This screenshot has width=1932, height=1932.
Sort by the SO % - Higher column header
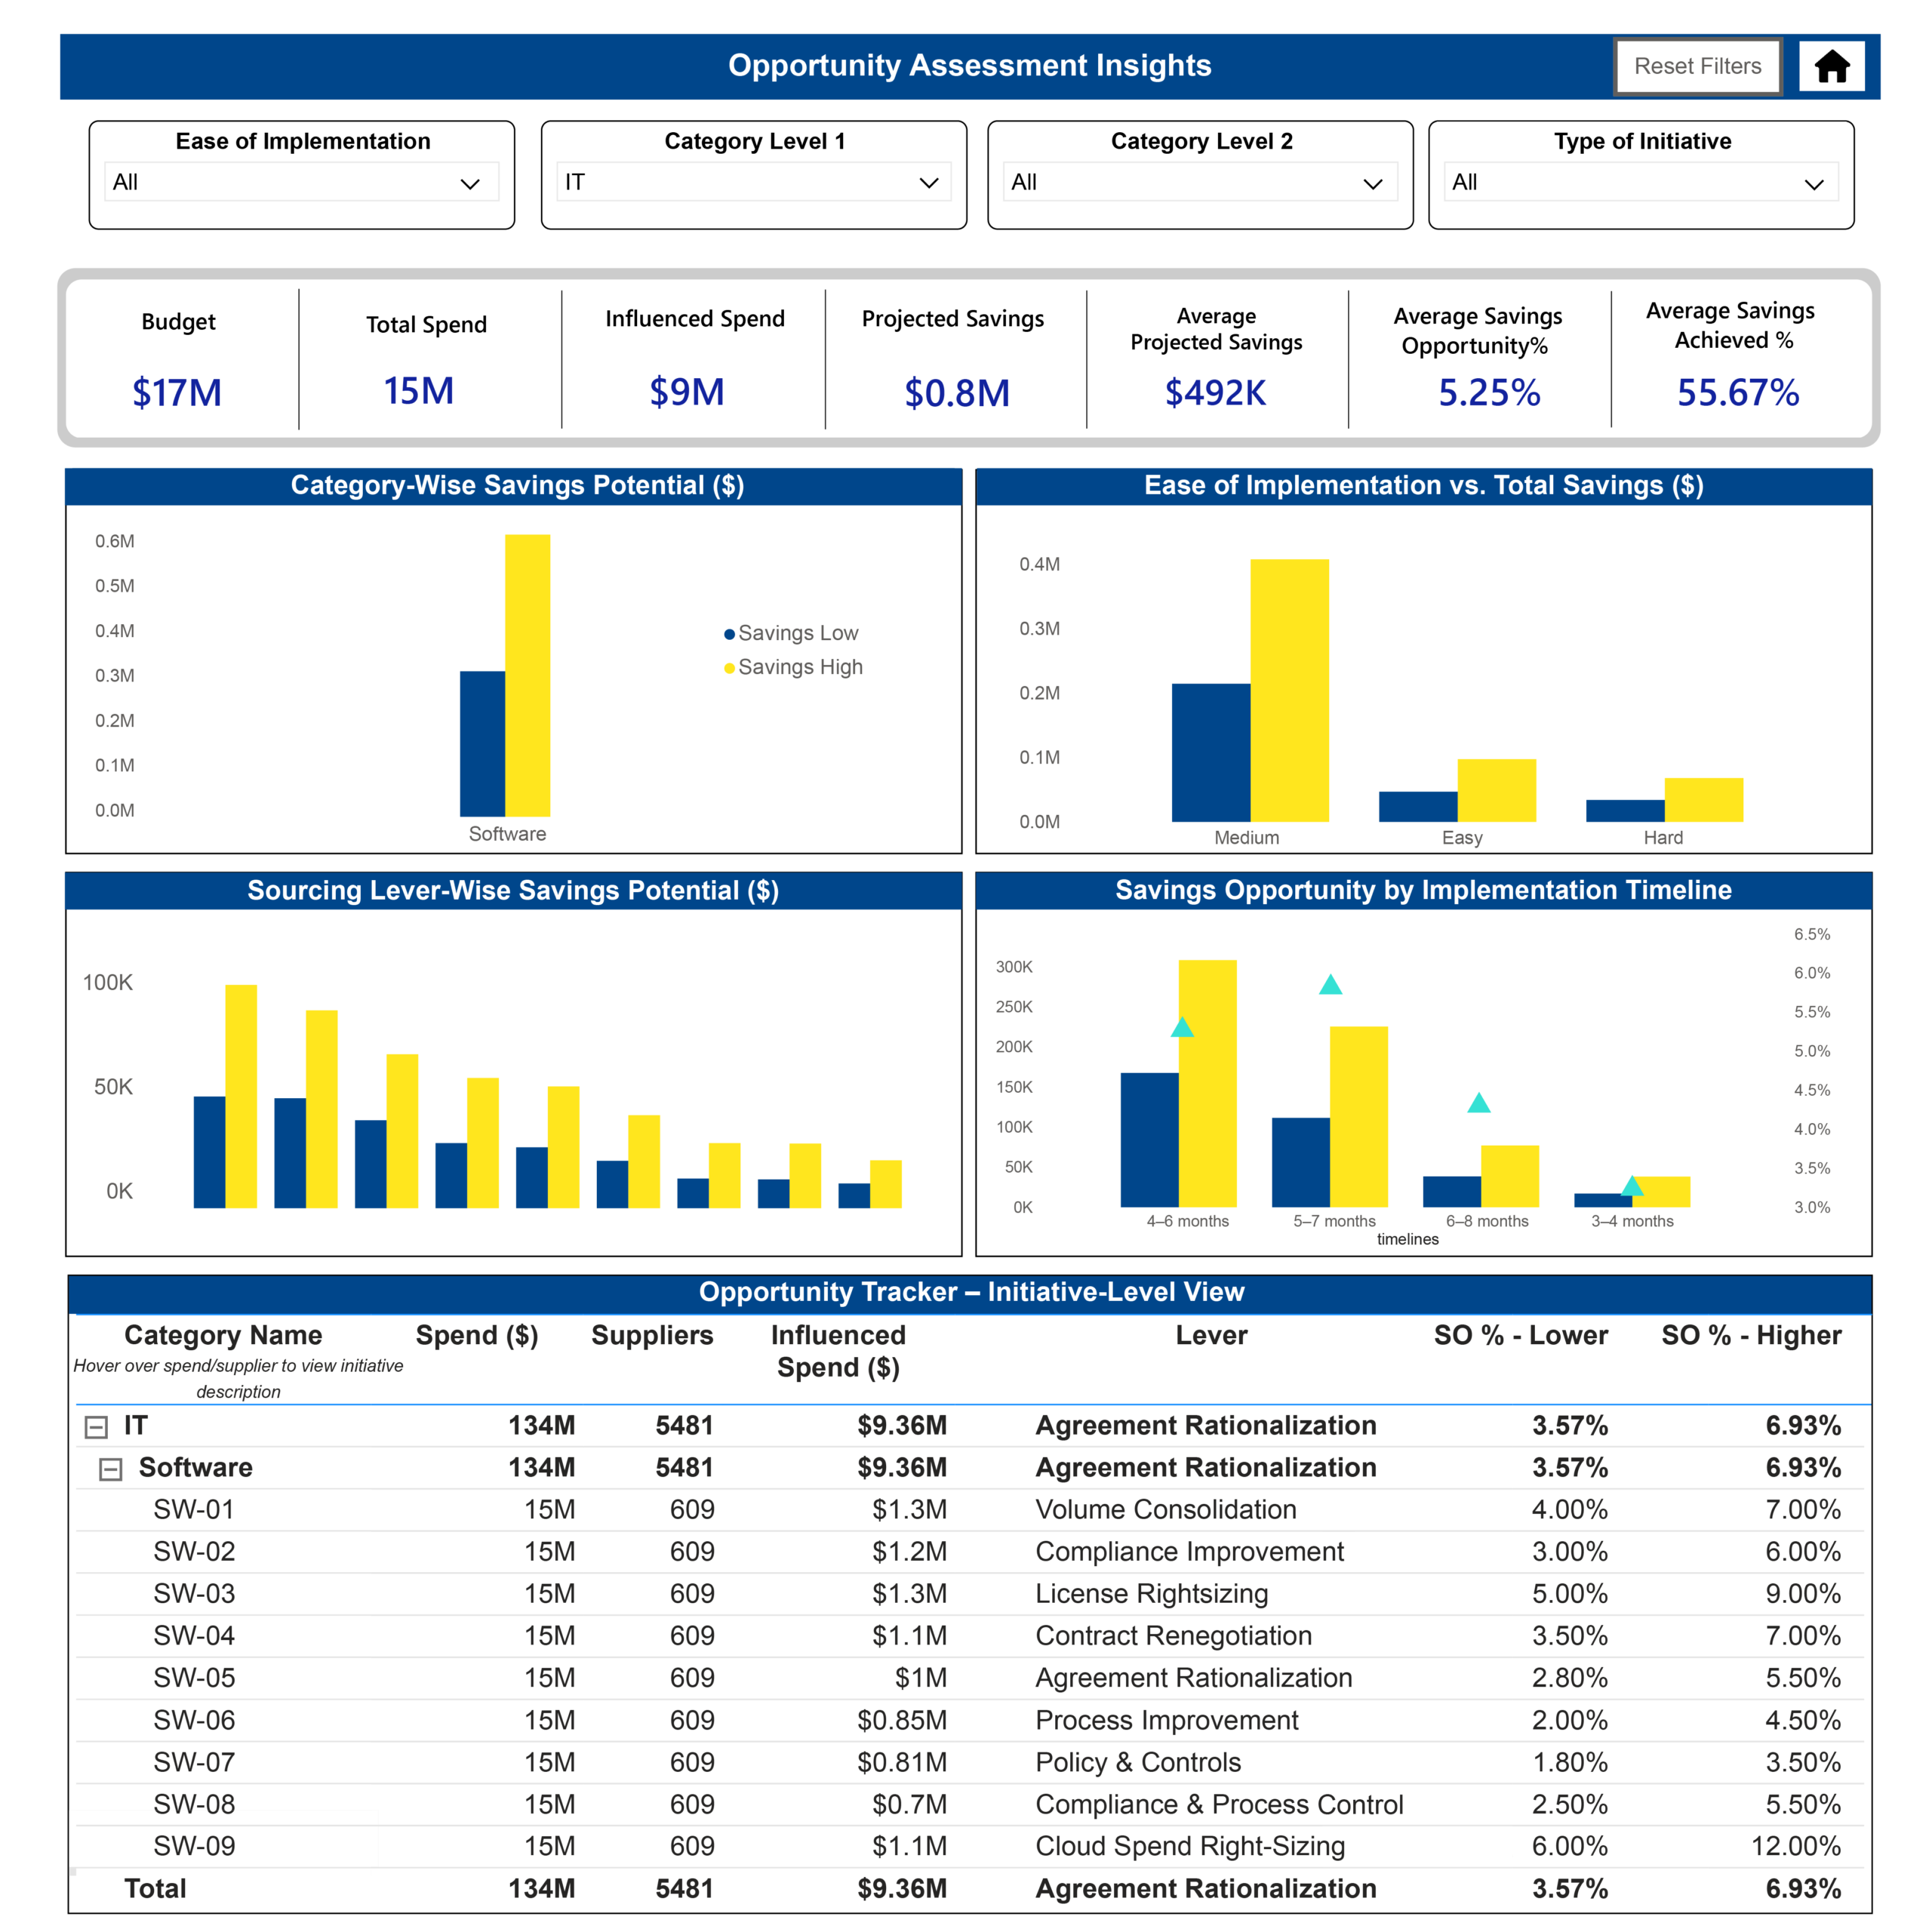[x=1750, y=1335]
